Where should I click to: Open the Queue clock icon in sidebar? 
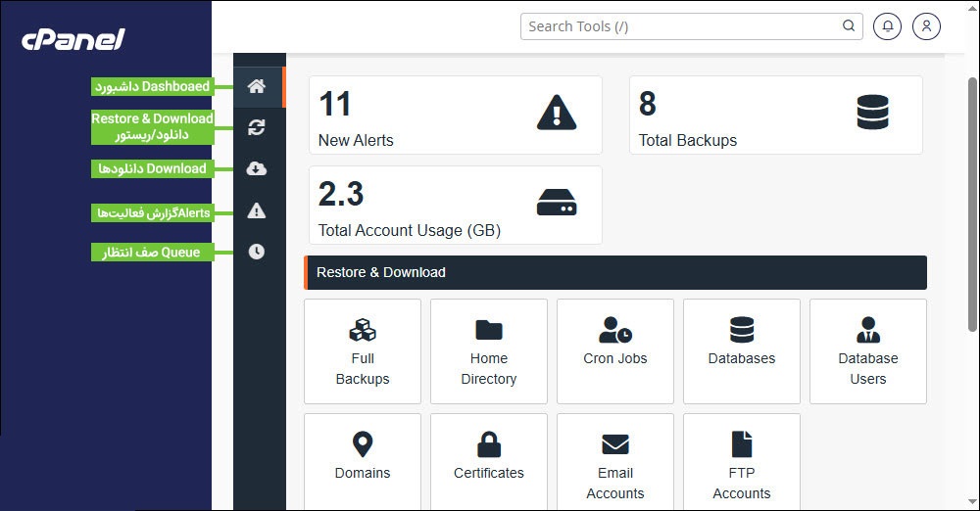[x=257, y=252]
